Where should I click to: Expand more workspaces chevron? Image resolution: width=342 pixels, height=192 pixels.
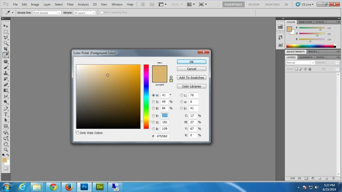[286, 4]
